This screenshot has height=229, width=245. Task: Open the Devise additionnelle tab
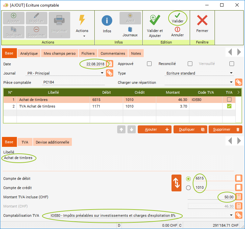(52, 142)
